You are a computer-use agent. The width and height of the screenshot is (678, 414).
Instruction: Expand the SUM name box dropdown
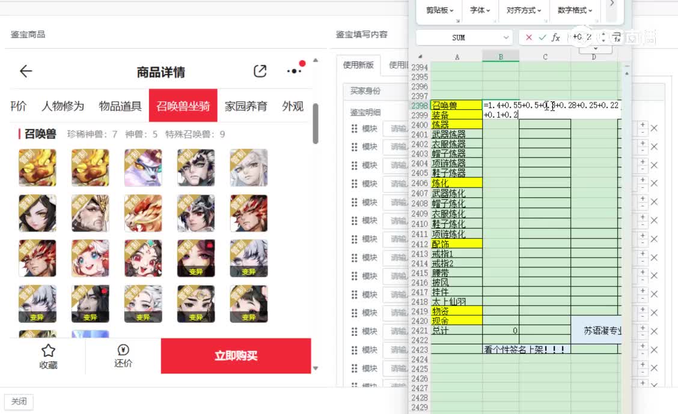pyautogui.click(x=505, y=38)
